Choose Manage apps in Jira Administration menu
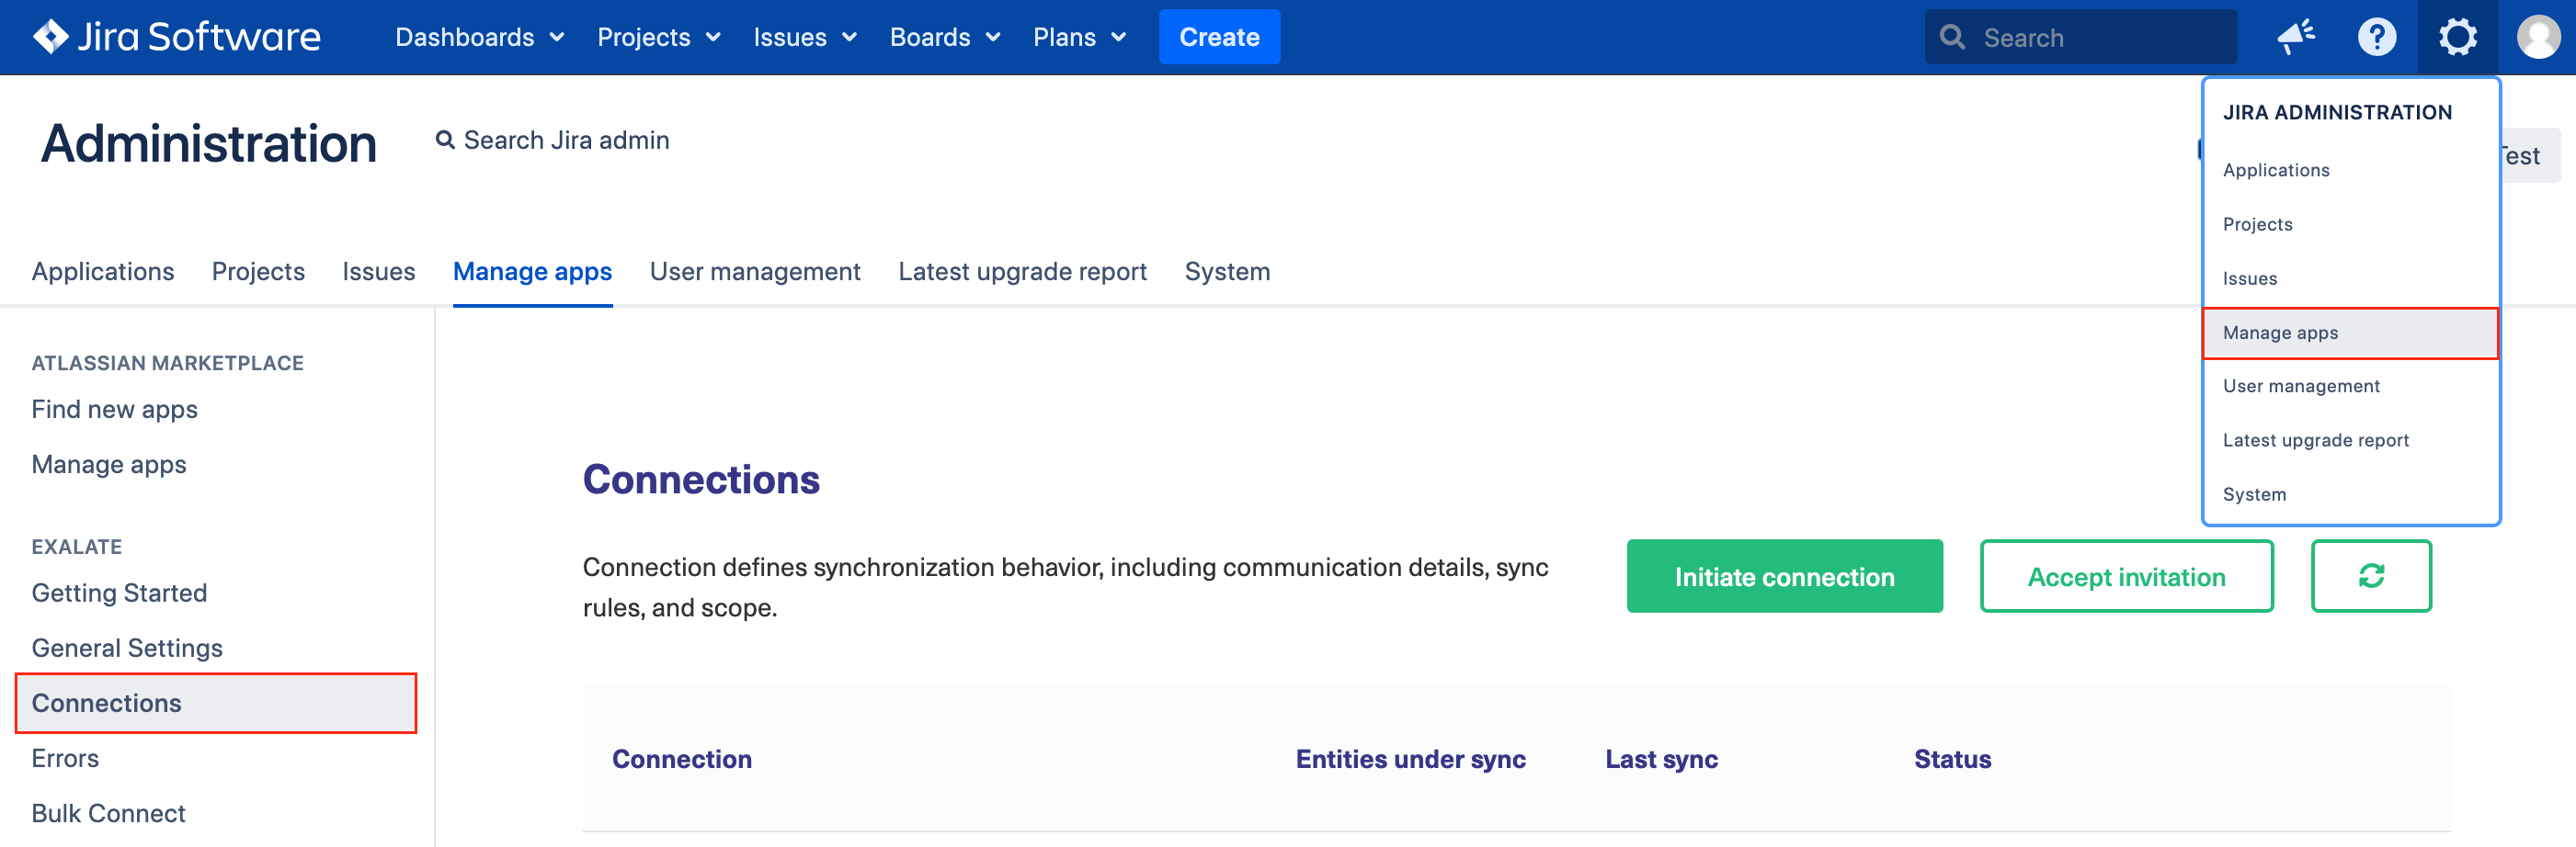 2351,333
